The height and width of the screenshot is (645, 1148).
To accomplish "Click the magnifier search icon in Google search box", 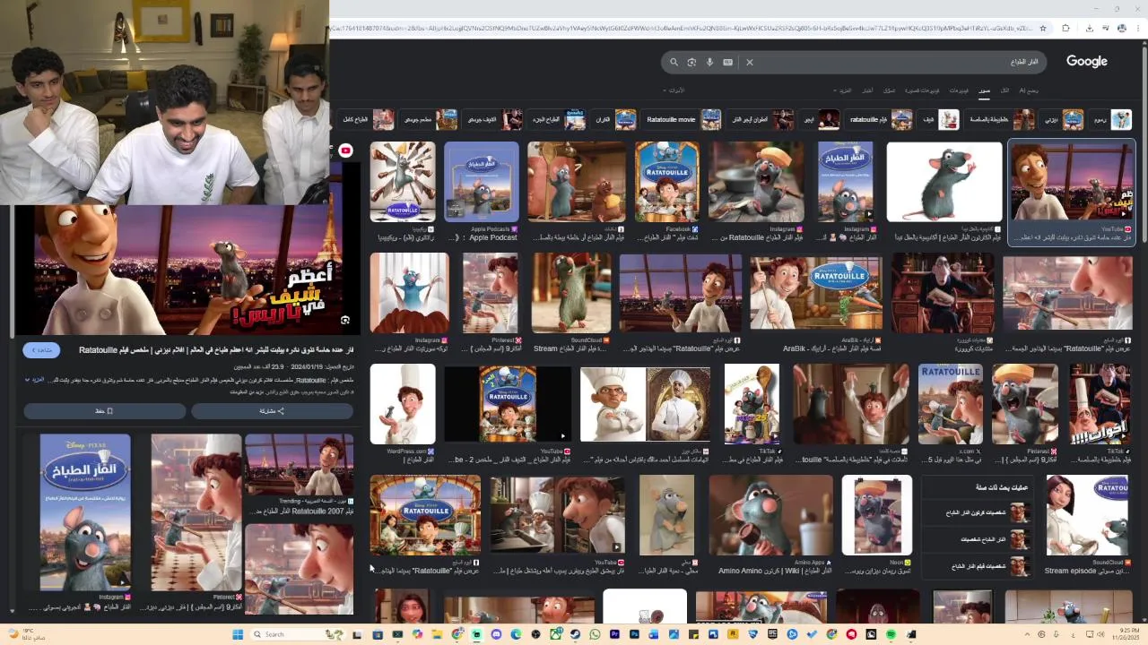I will [x=674, y=62].
